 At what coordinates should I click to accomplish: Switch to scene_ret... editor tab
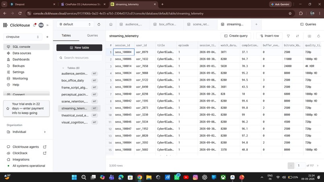coord(201,25)
